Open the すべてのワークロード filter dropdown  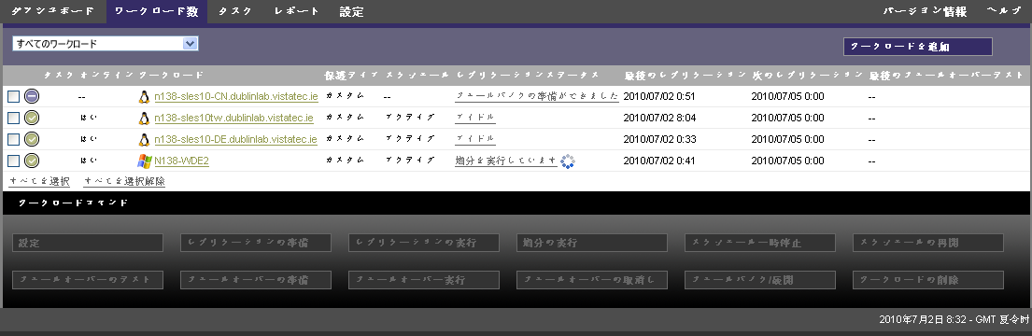tap(106, 44)
